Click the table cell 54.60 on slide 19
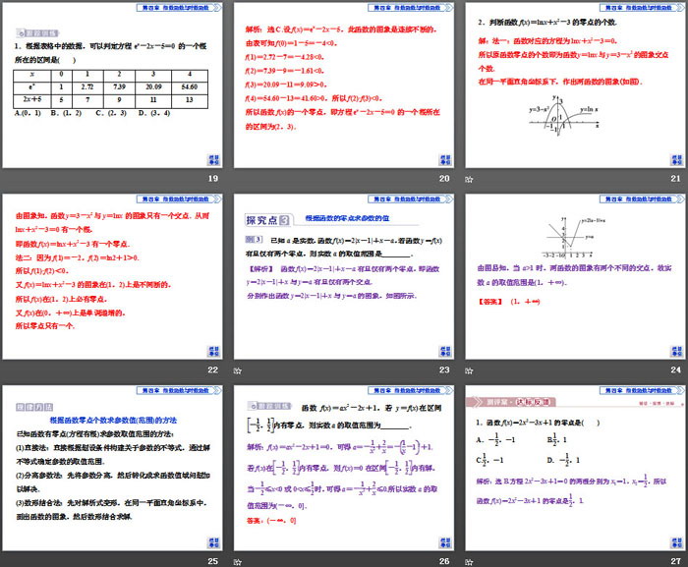The image size is (688, 567). [x=190, y=86]
